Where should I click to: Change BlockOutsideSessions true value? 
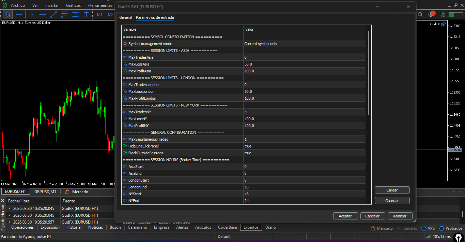pos(305,153)
